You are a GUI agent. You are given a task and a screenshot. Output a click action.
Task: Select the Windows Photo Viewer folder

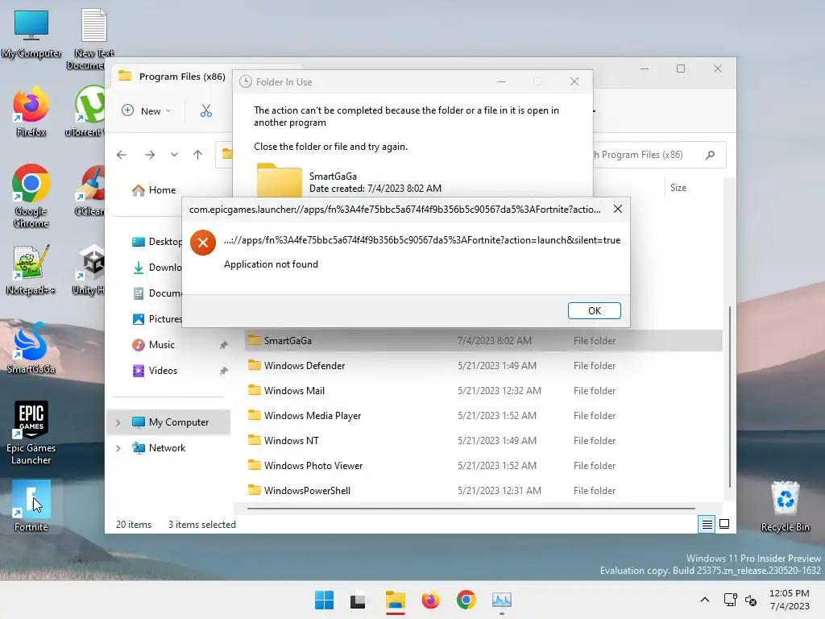[x=483, y=465]
